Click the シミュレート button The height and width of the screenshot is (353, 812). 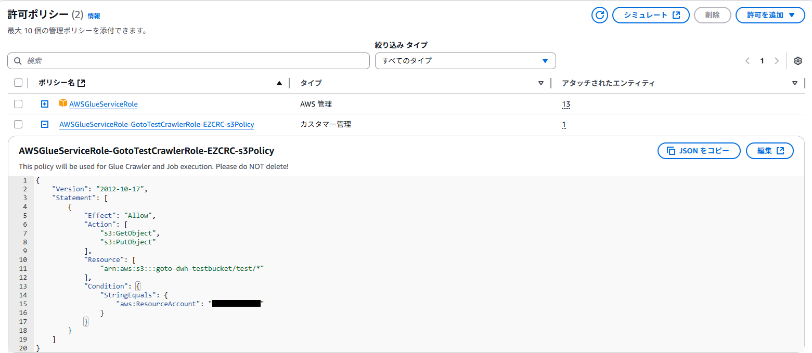652,15
